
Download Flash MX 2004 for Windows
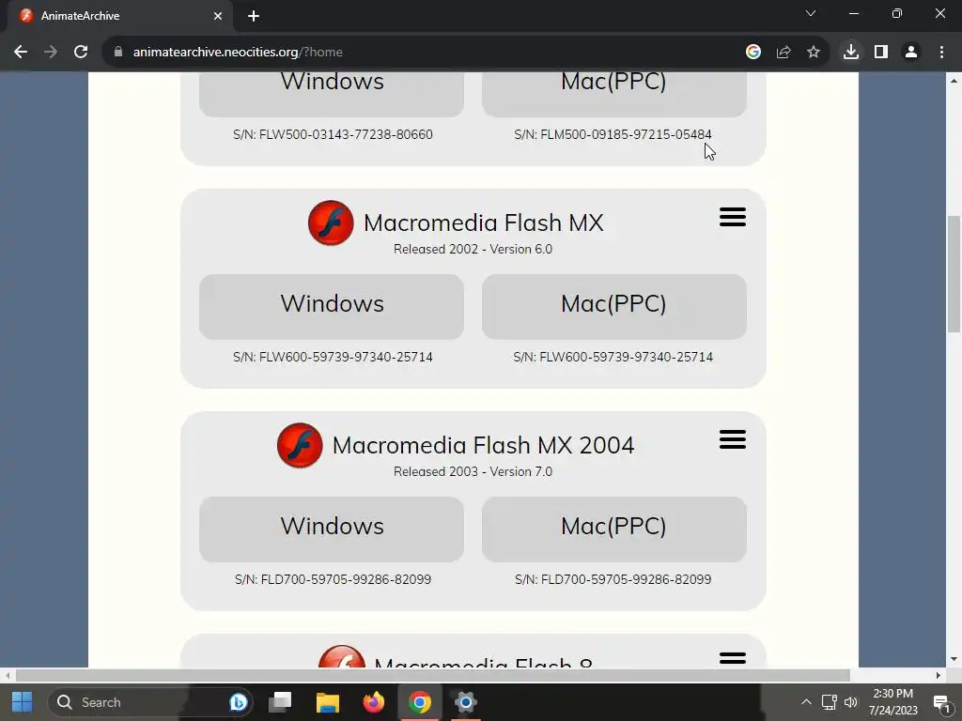332,529
